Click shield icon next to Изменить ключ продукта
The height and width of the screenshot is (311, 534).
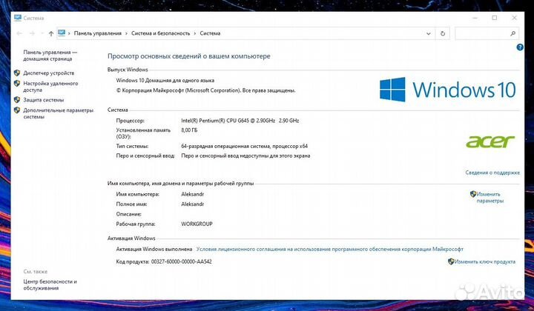[x=451, y=261]
